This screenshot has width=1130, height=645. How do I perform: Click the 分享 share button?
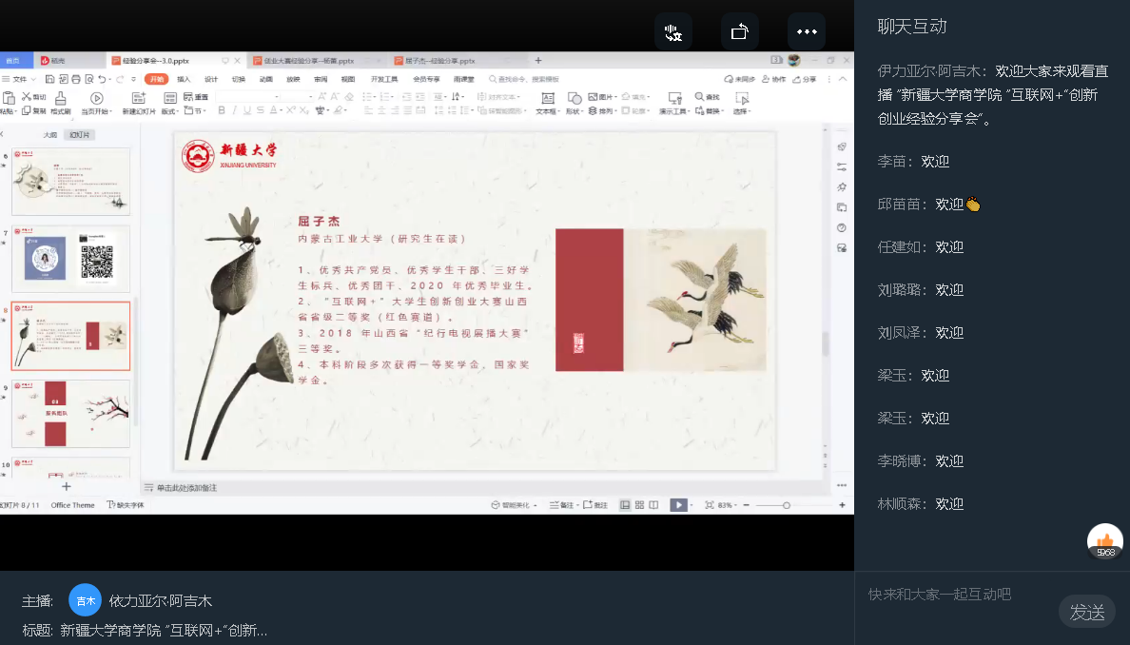[805, 79]
